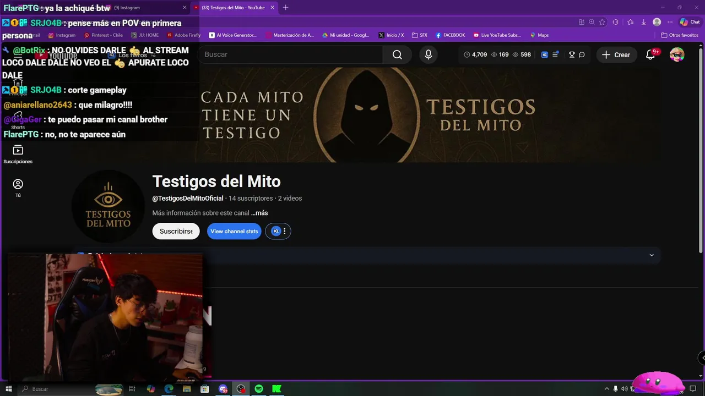Image resolution: width=705 pixels, height=396 pixels.
Task: Click the 598 views stat
Action: point(522,54)
